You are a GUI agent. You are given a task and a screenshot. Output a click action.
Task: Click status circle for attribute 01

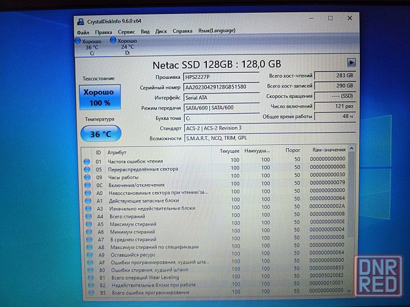(x=87, y=161)
